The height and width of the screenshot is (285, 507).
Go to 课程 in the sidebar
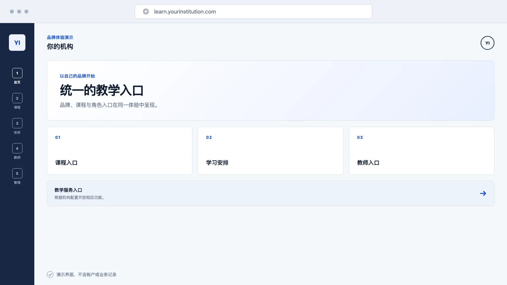[17, 101]
